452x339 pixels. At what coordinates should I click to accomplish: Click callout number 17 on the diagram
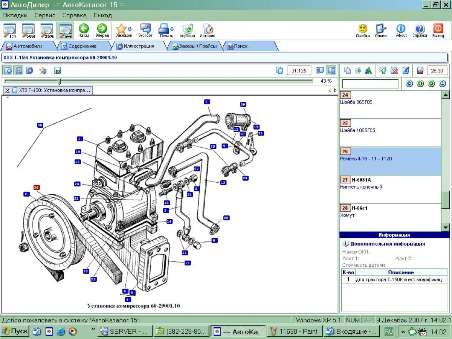click(187, 263)
